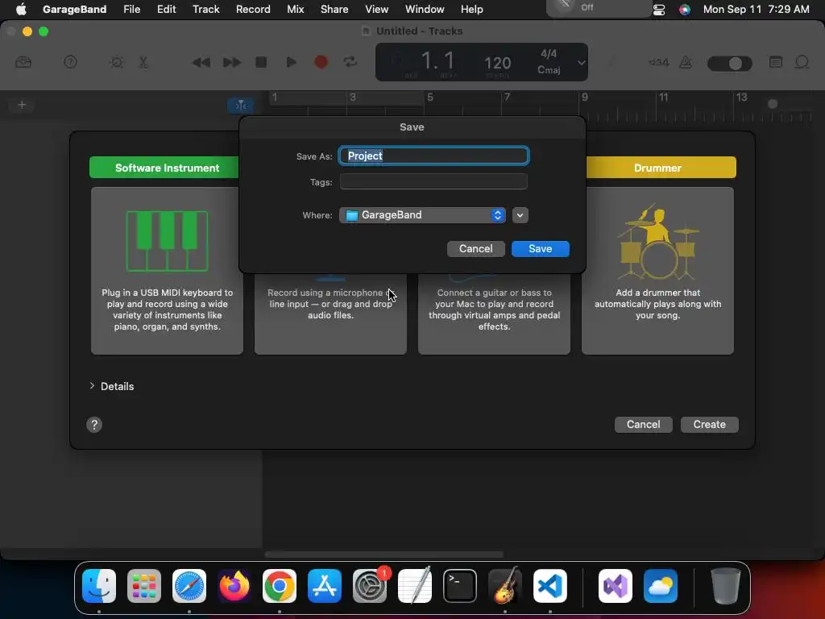Open the Apple menu

pos(21,9)
